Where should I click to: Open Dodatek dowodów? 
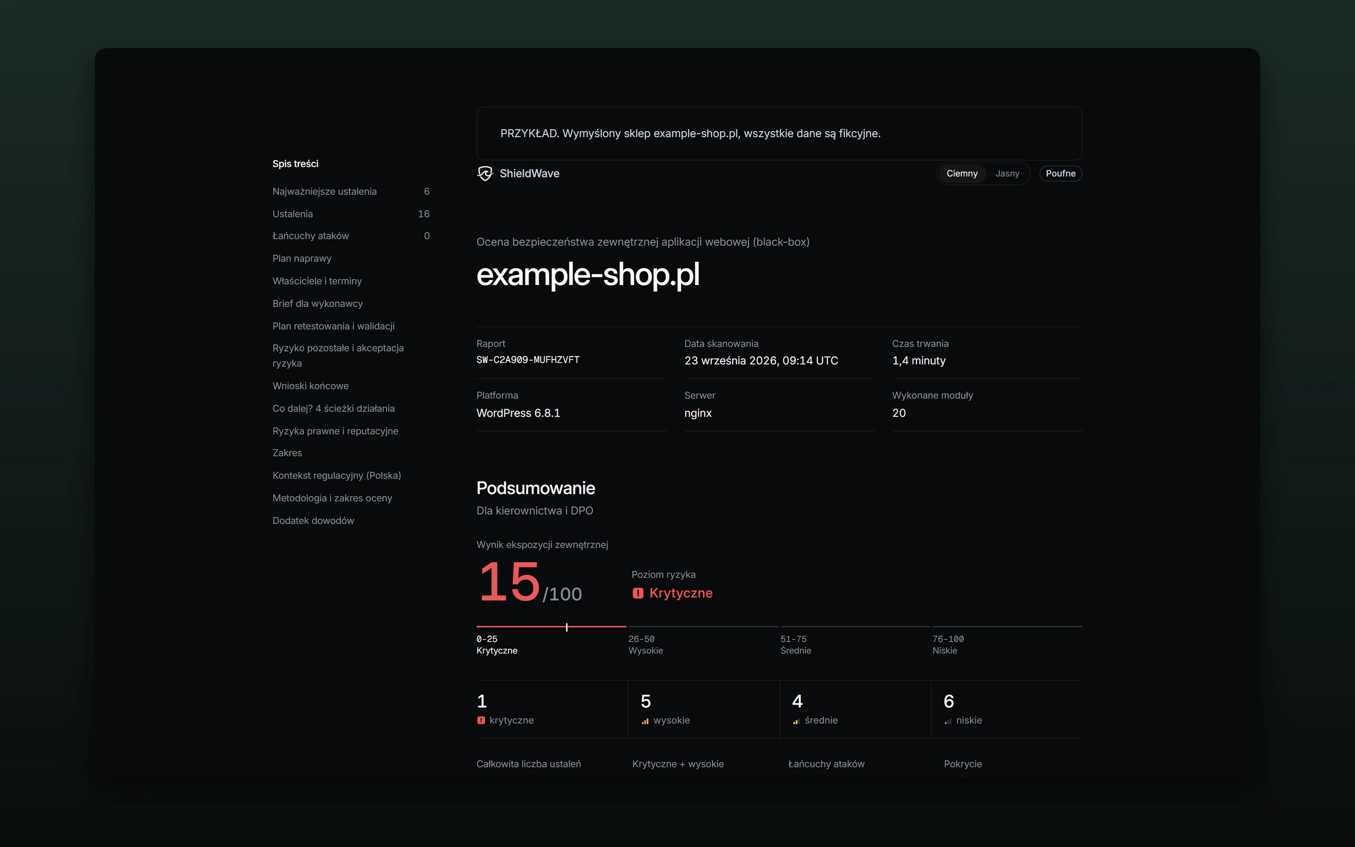click(x=313, y=520)
